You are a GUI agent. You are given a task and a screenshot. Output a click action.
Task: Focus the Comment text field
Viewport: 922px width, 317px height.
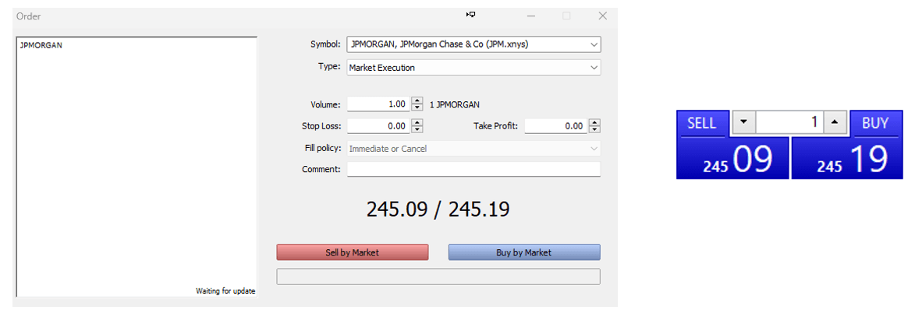coord(473,169)
